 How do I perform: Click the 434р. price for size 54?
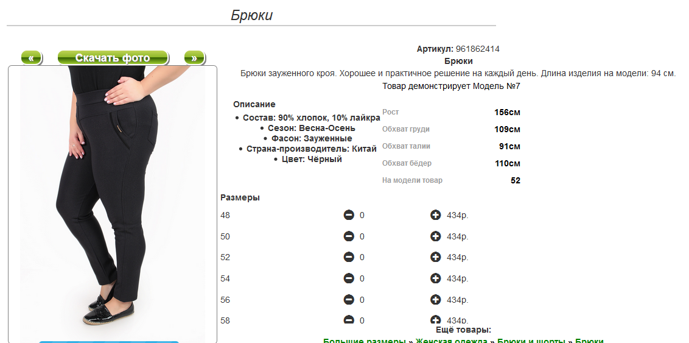click(458, 278)
